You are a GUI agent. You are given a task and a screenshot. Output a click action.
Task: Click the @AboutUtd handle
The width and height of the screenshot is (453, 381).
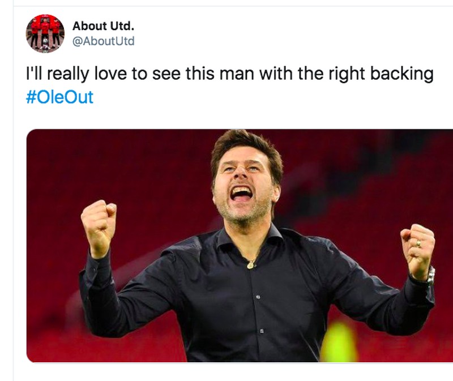pos(104,41)
